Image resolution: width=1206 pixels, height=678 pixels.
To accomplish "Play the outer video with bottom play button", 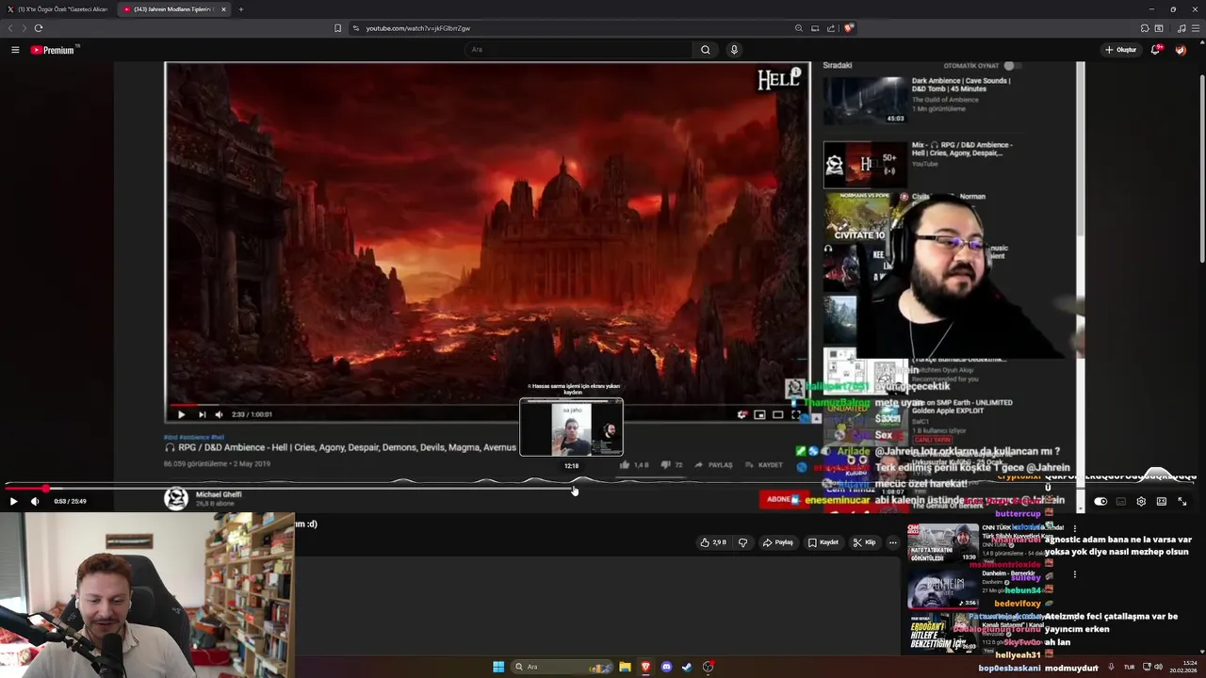I will pos(13,502).
